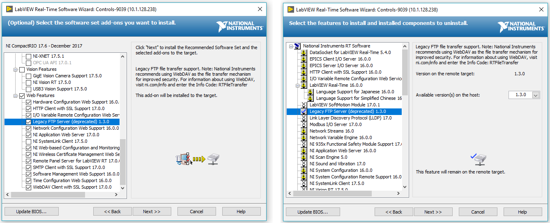This screenshot has height=223, width=550.
Task: Check the USB3 Vision Support checkbox
Action: 28,89
